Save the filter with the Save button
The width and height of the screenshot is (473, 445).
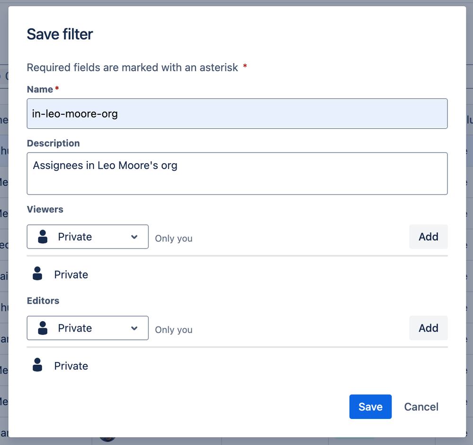point(370,407)
